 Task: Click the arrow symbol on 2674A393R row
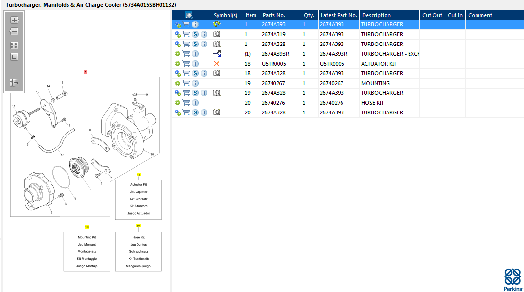[x=217, y=53]
